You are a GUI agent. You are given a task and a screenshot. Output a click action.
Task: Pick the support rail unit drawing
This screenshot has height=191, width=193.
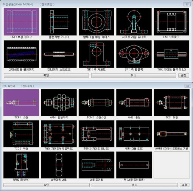134,22
